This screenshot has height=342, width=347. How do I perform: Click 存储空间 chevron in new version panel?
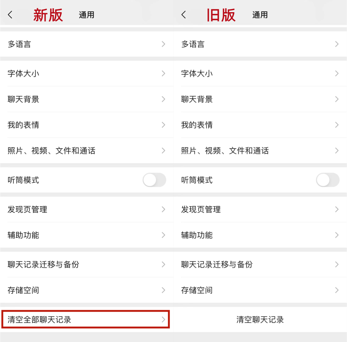(x=163, y=290)
